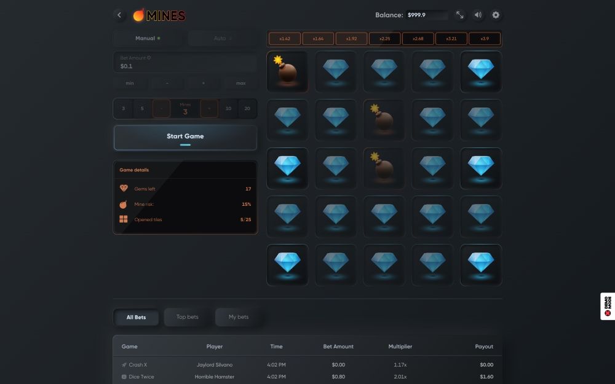Select the 20 mines preset

247,109
